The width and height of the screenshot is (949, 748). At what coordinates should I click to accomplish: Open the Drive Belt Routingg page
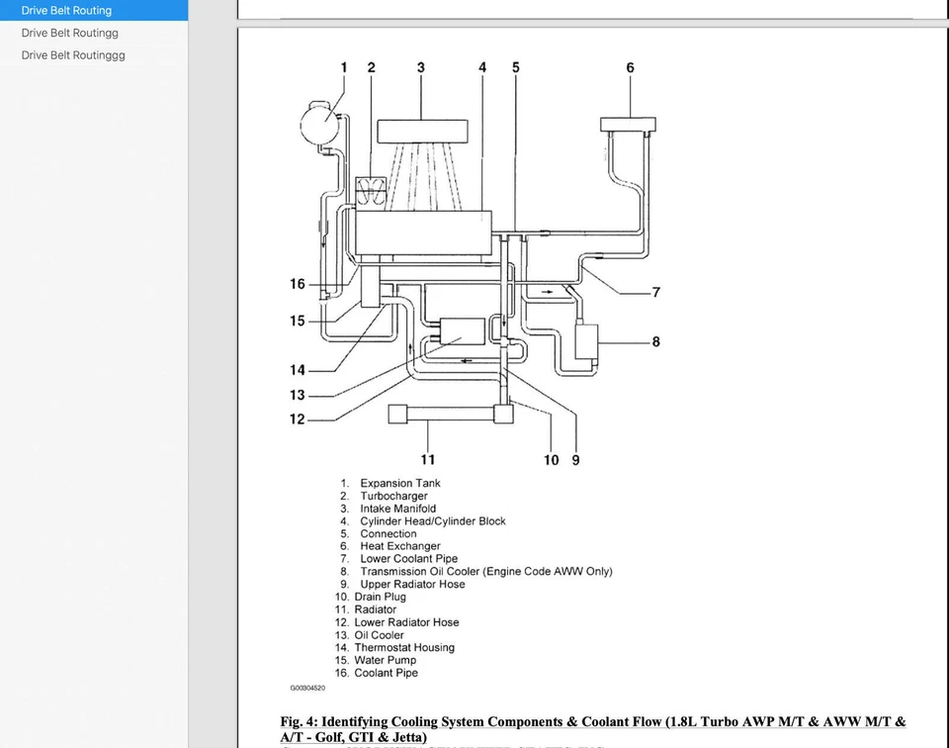(69, 33)
